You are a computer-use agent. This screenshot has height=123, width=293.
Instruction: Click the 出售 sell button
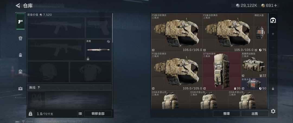pyautogui.click(x=254, y=114)
